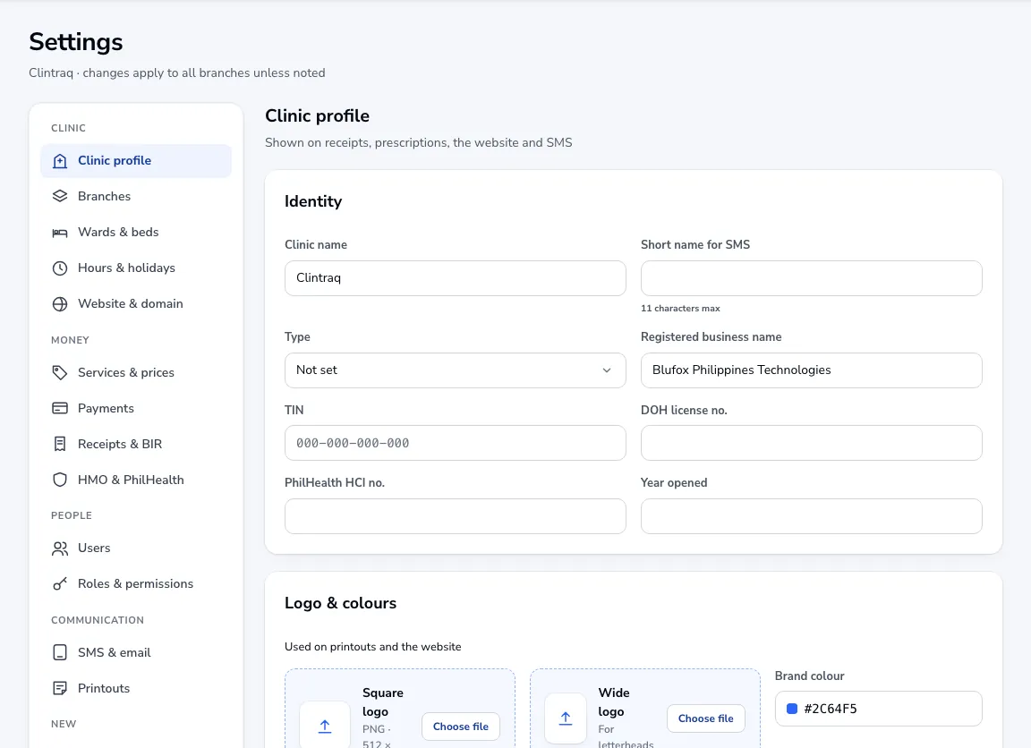
Task: Open SMS & email settings
Action: click(136, 652)
